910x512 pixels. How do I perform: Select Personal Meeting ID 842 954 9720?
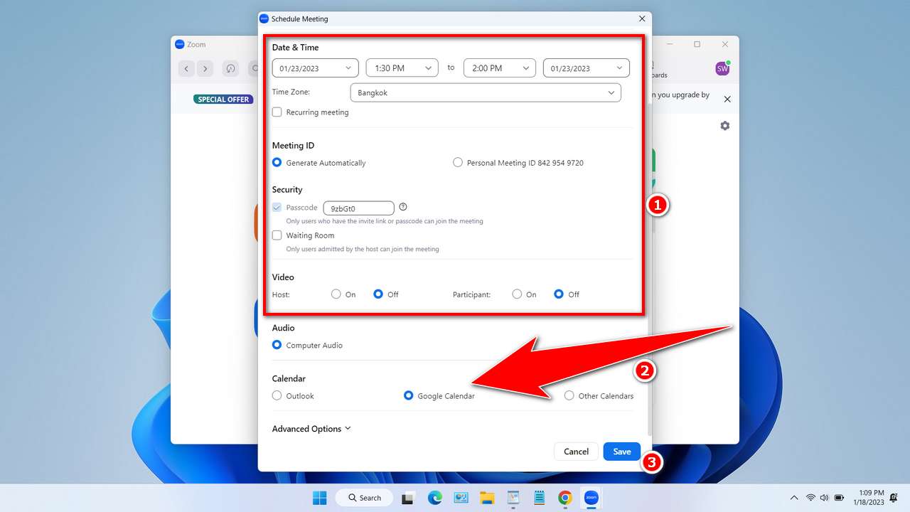[x=458, y=163]
